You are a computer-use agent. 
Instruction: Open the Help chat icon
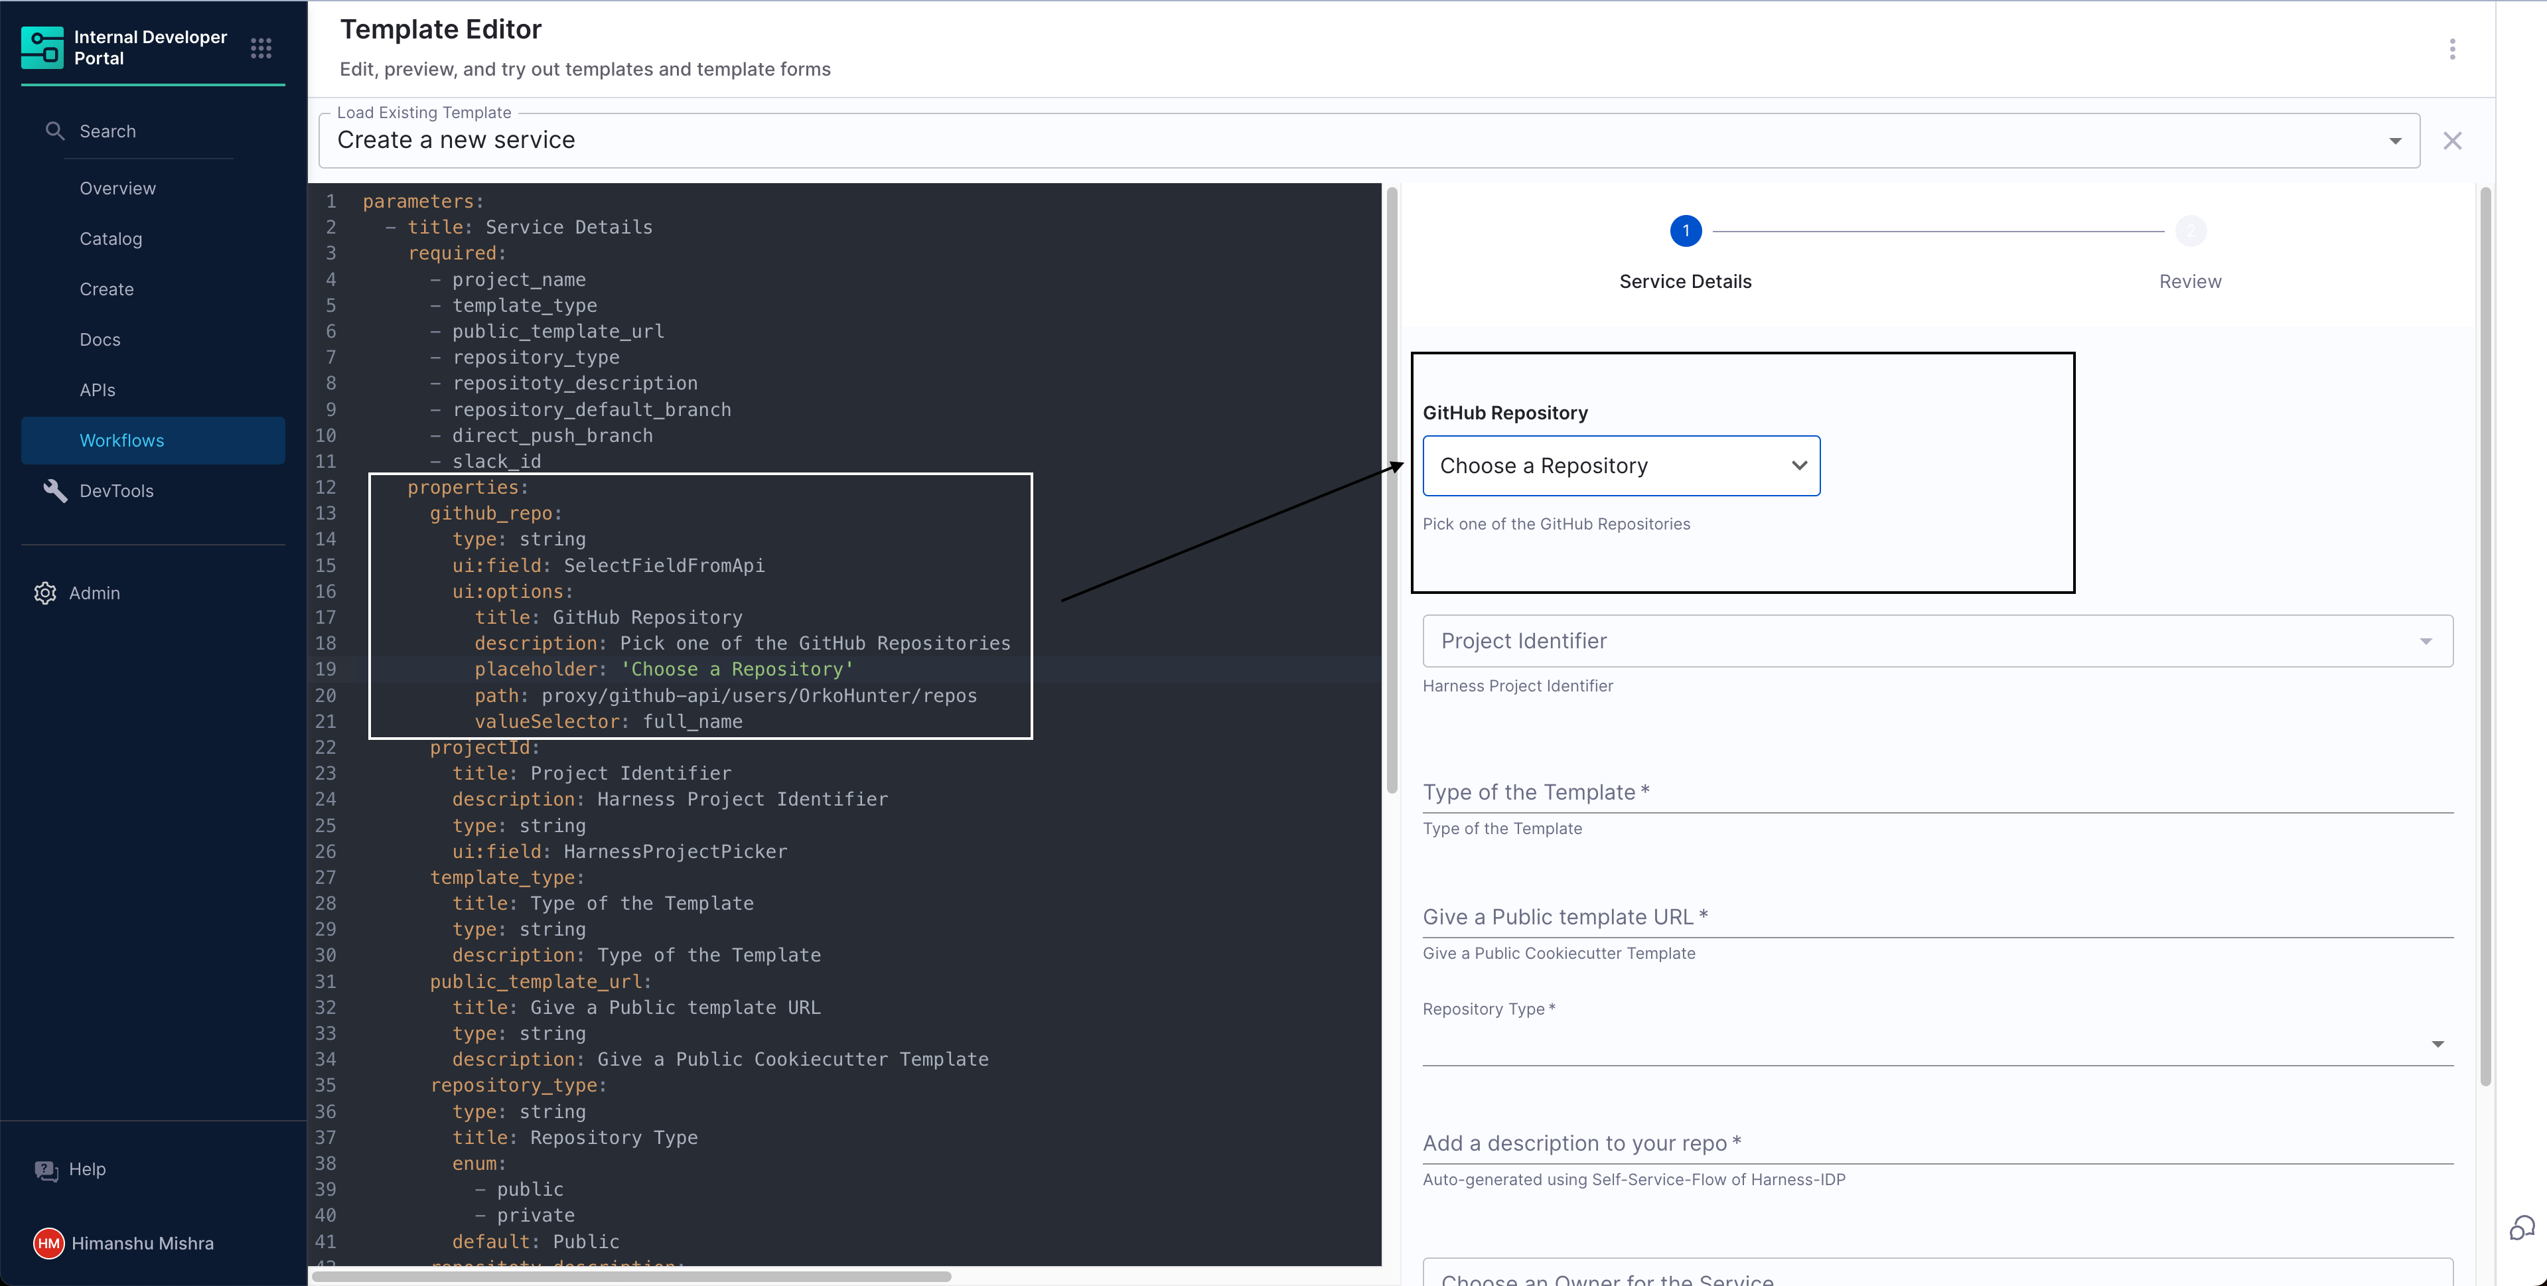coord(46,1169)
